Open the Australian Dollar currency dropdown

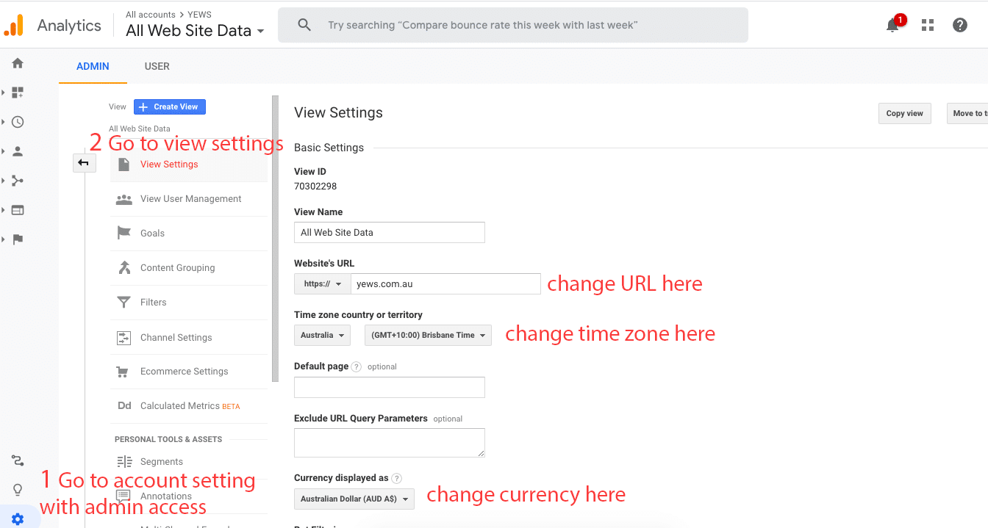tap(354, 499)
